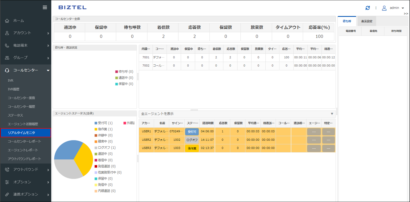Click the refresh icon in the header
Viewport: 410px width, 202px height.
pos(368,8)
